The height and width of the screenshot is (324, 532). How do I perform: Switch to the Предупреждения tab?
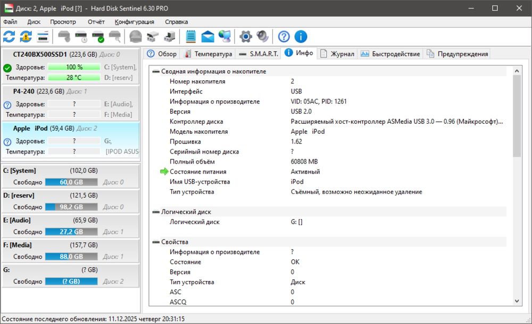458,54
